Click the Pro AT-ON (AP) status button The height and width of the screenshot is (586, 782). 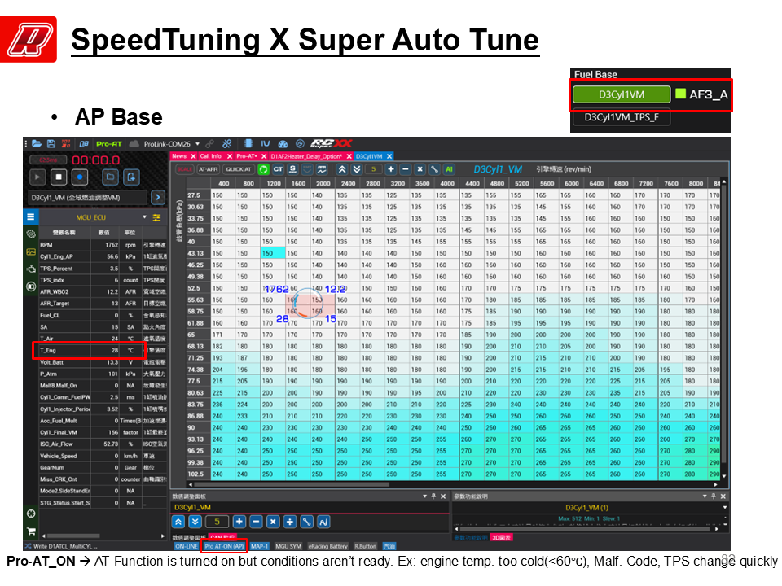pos(224,546)
